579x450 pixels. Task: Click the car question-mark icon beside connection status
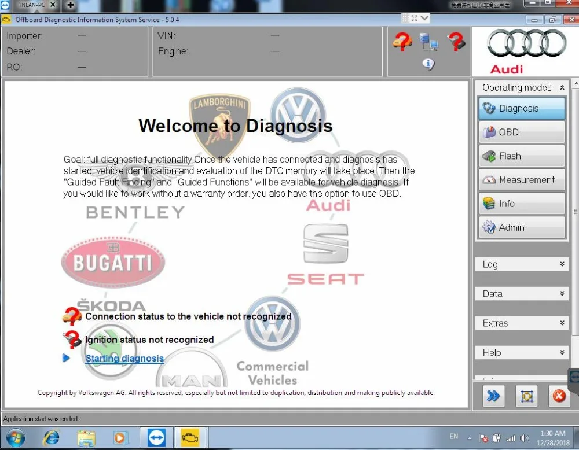(x=72, y=316)
